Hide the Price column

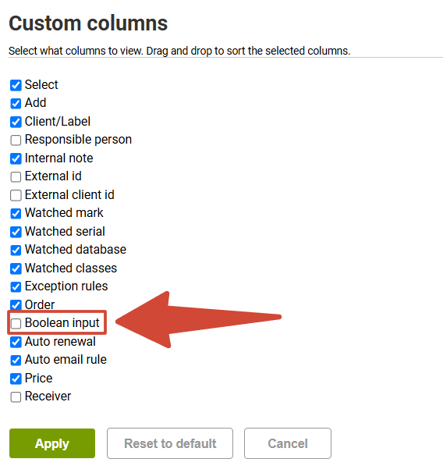click(x=16, y=379)
